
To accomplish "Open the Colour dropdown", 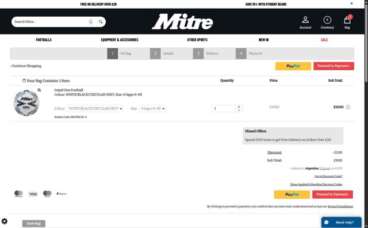I will (95, 108).
